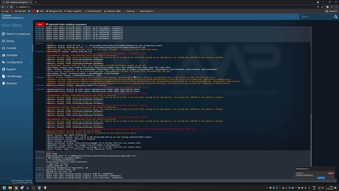Click the Schedule calendar icon

(4, 55)
